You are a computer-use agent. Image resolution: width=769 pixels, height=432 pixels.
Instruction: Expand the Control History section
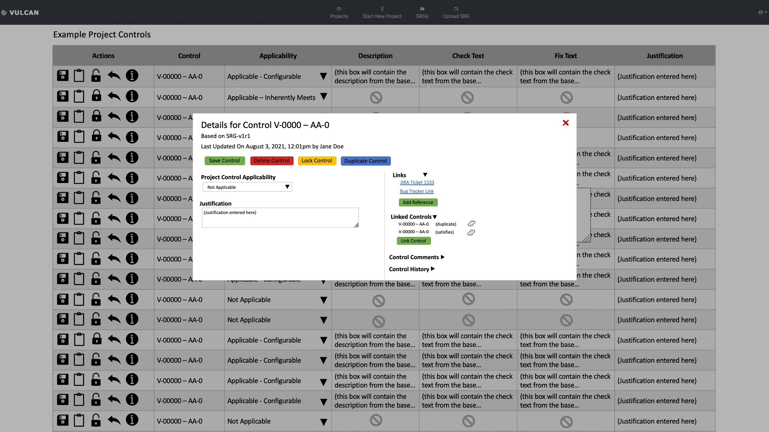pyautogui.click(x=411, y=269)
